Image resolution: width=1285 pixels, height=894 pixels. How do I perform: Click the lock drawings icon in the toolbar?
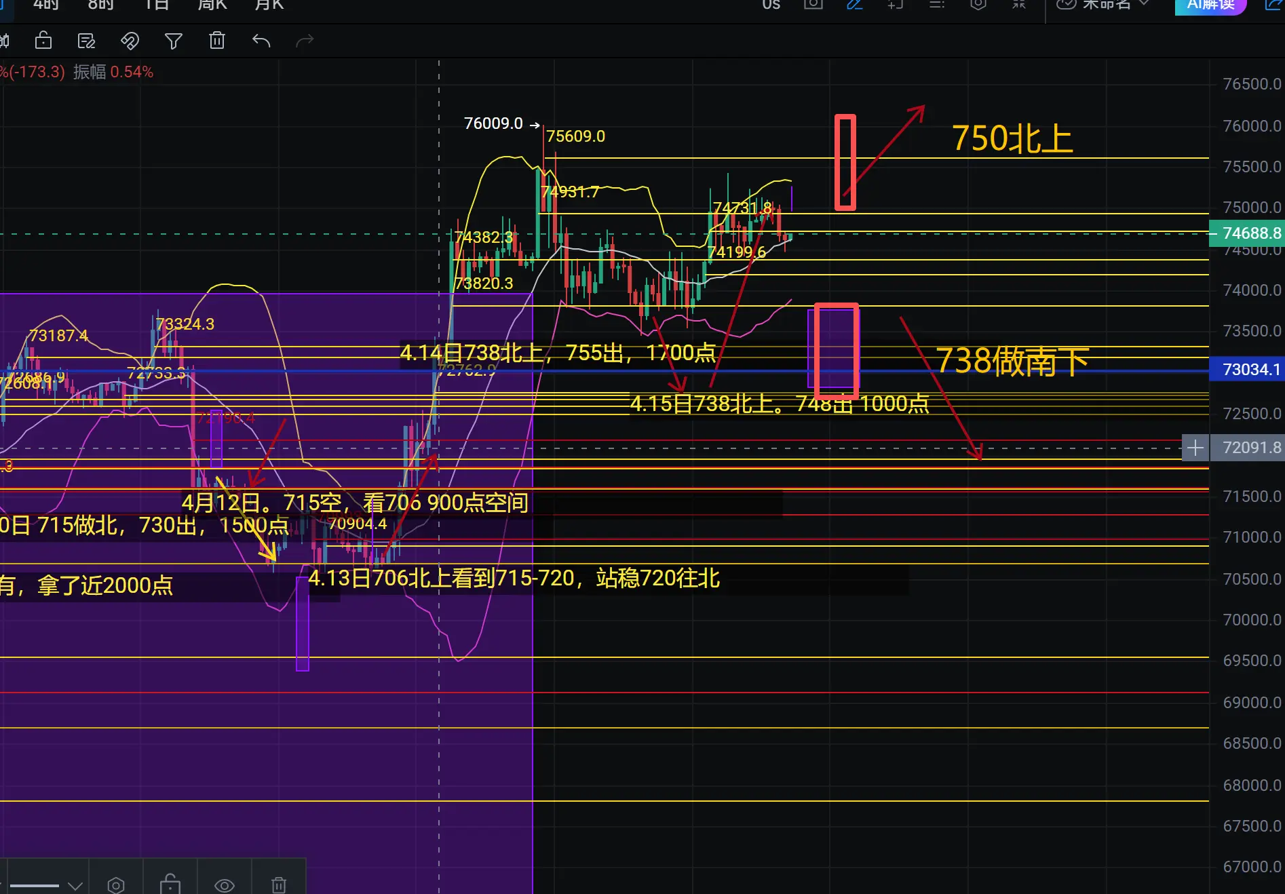43,41
